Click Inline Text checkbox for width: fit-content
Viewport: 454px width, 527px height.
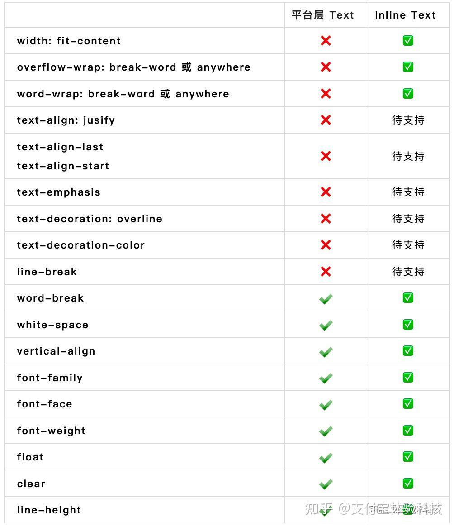pyautogui.click(x=408, y=41)
